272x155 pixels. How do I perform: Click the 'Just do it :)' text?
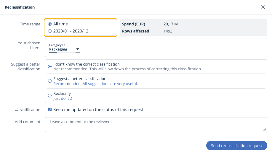[63, 98]
